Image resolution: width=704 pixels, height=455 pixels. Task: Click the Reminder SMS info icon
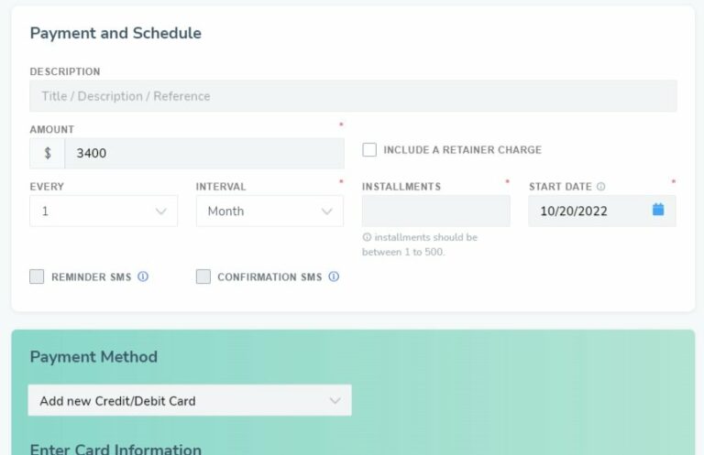143,276
